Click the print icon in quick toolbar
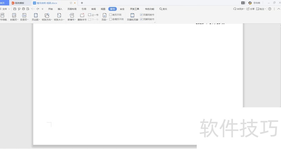 [x=23, y=9]
